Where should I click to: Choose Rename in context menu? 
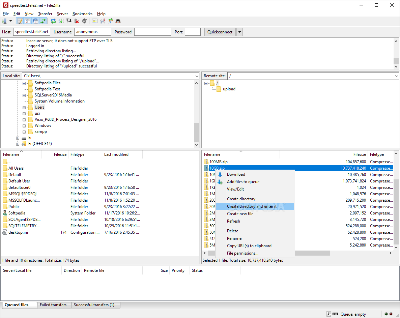pyautogui.click(x=255, y=238)
